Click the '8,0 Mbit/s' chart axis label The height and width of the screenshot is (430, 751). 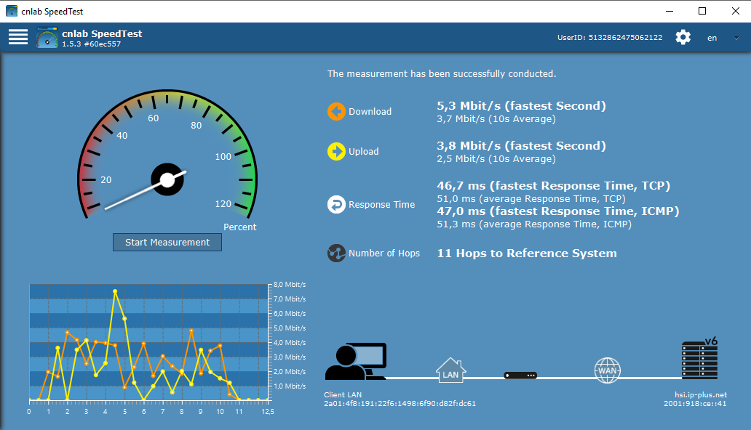[x=290, y=285]
